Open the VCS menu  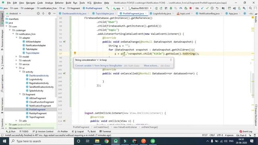coord(89,3)
